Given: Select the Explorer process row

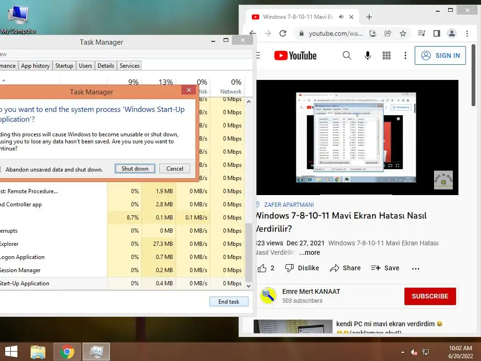Looking at the screenshot, I should [122, 244].
